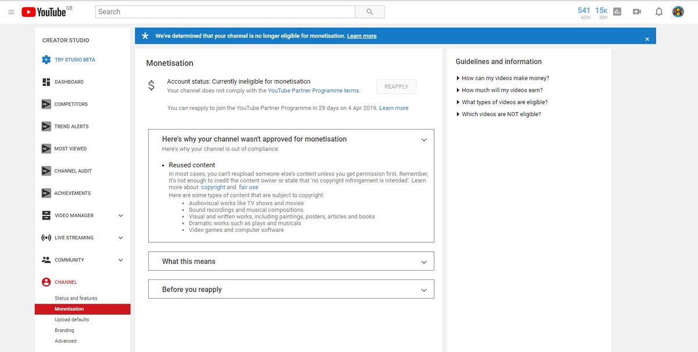Open the copyright link
Image resolution: width=698 pixels, height=352 pixels.
[x=213, y=188]
